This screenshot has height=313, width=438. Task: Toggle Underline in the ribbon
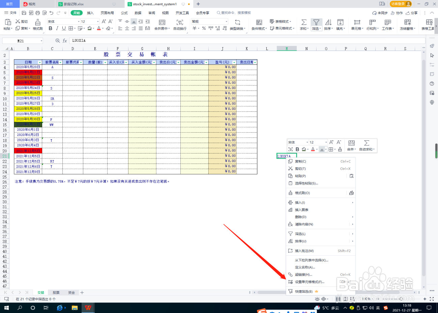click(64, 28)
